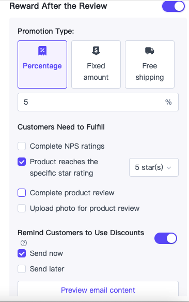Check Complete NPS ratings box
Image resolution: width=189 pixels, height=302 pixels.
[22, 146]
